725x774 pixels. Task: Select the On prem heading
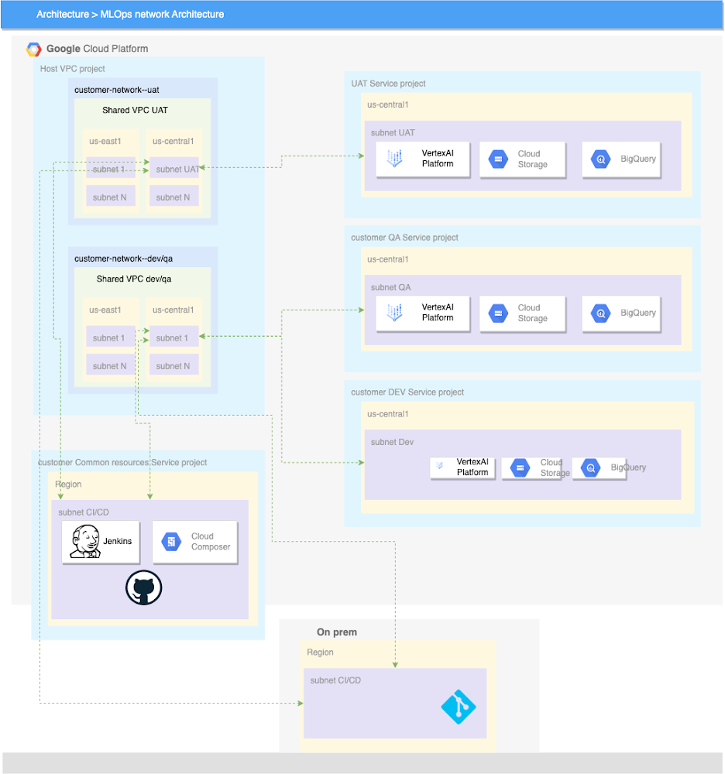pos(337,632)
